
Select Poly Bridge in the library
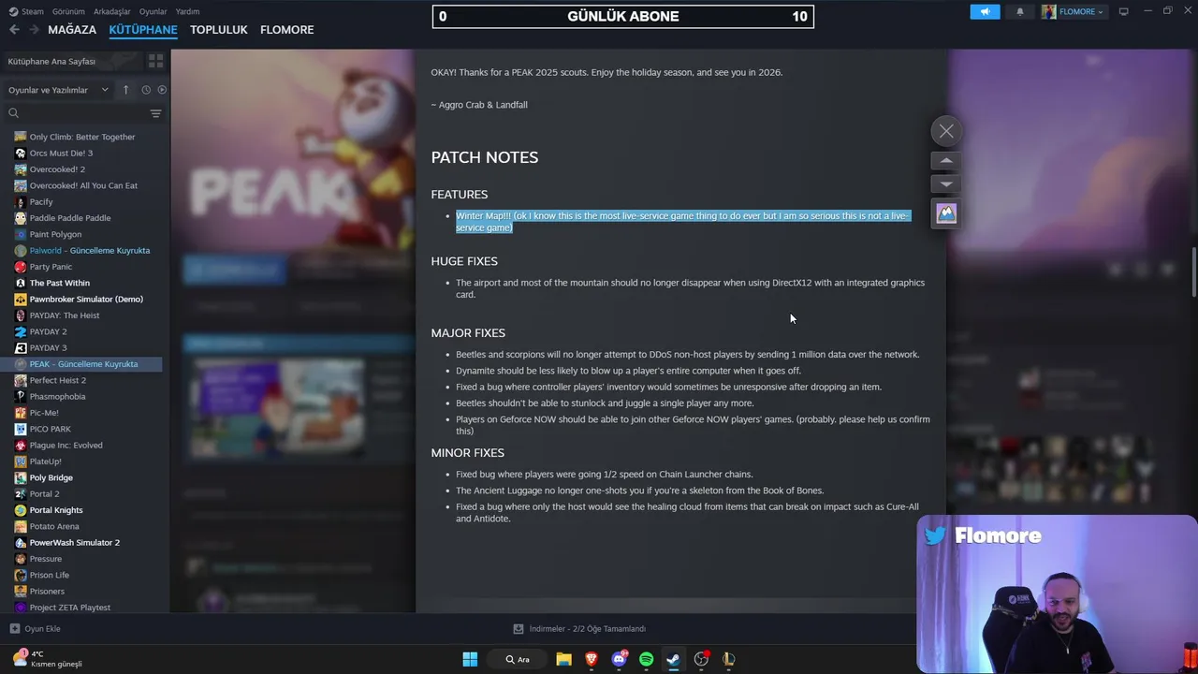[51, 477]
